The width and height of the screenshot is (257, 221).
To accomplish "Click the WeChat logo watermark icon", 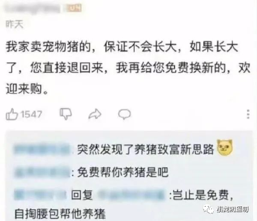I will pyautogui.click(x=208, y=209).
